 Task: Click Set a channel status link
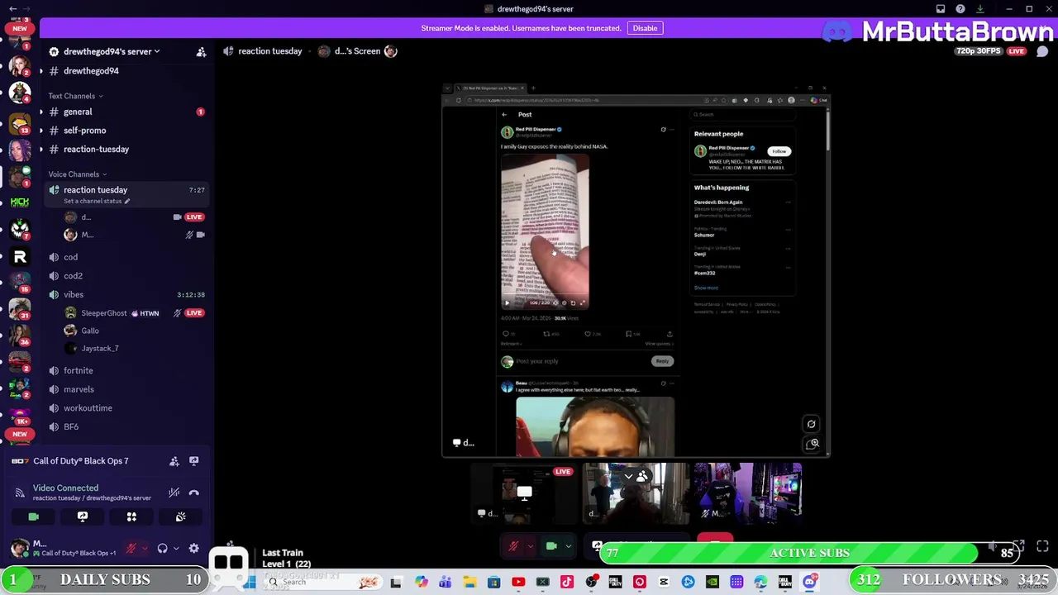pos(96,201)
